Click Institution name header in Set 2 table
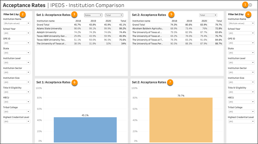The width and height of the screenshot is (258, 144). tap(141, 21)
